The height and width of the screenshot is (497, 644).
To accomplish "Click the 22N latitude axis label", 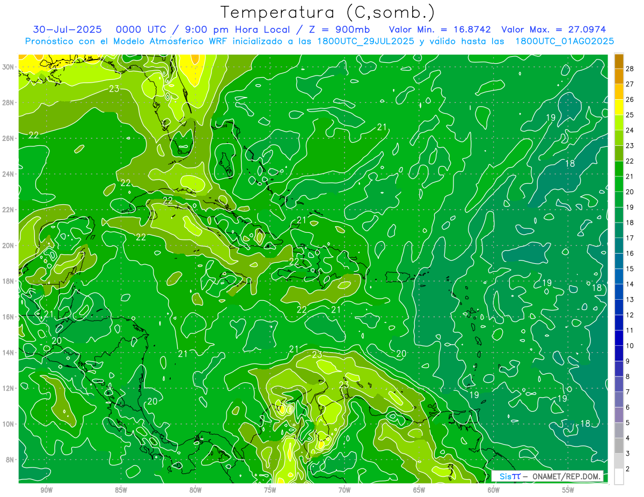I will point(9,210).
